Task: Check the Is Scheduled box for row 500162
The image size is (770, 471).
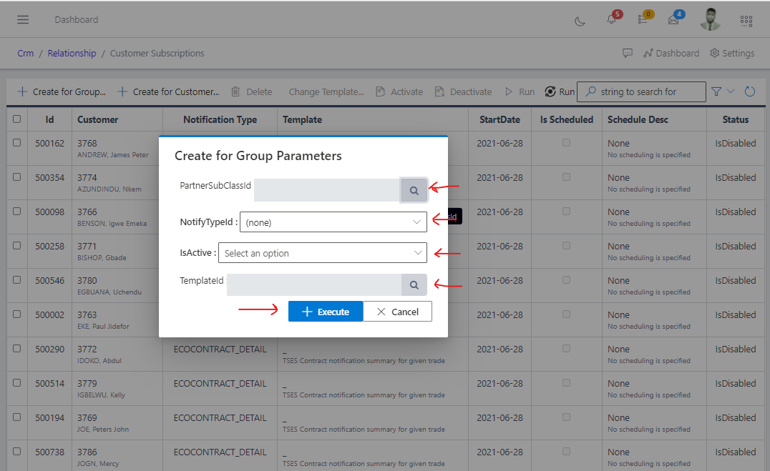Action: click(566, 143)
